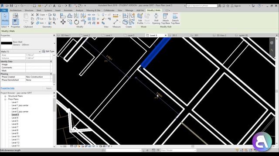The width and height of the screenshot is (279, 156).
Task: Click Detach Top/Base tool
Action: pyautogui.click(x=175, y=19)
